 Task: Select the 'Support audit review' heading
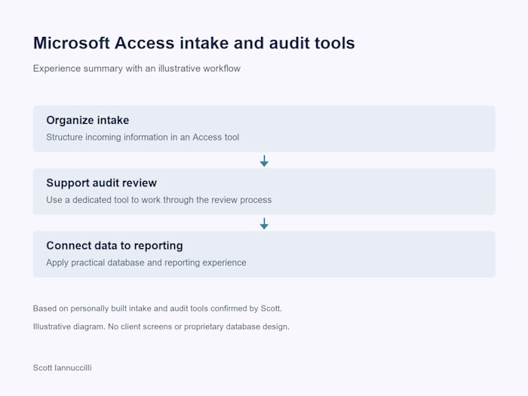pos(101,183)
